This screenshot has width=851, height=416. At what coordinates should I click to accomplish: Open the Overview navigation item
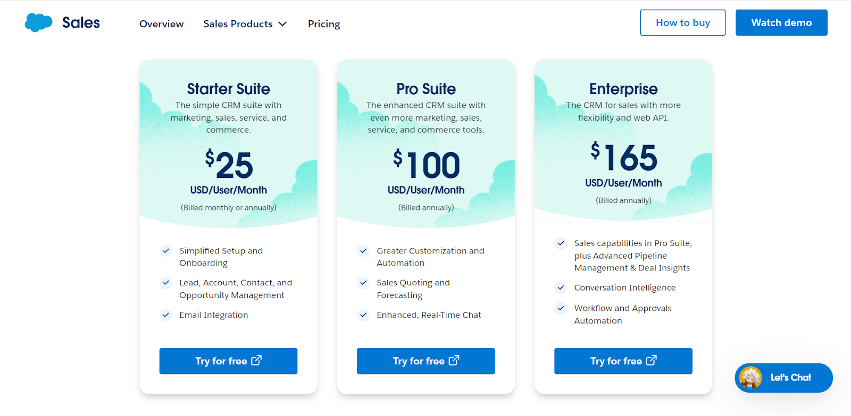[161, 24]
